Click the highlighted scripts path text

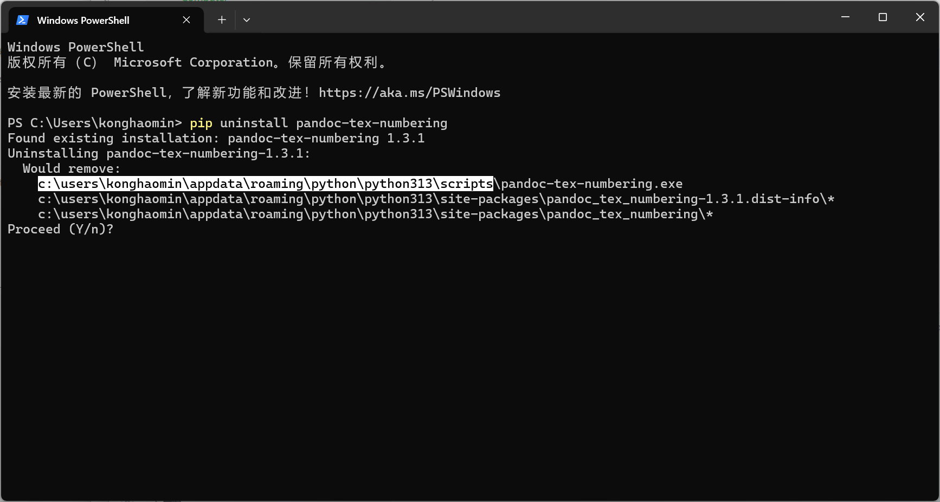tap(265, 184)
